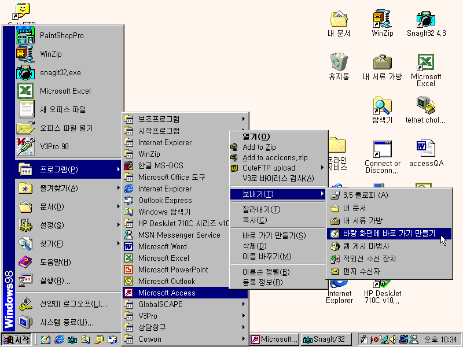The height and width of the screenshot is (347, 463).
Task: Select the 휴지통 recycle bin icon
Action: tap(339, 67)
